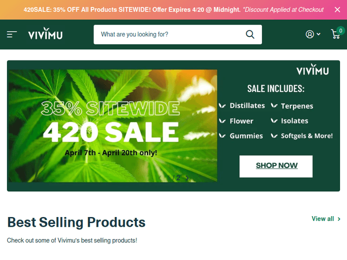347x260 pixels.
Task: Click the slide counter 1 / 2 indicator
Action: click(173, 178)
